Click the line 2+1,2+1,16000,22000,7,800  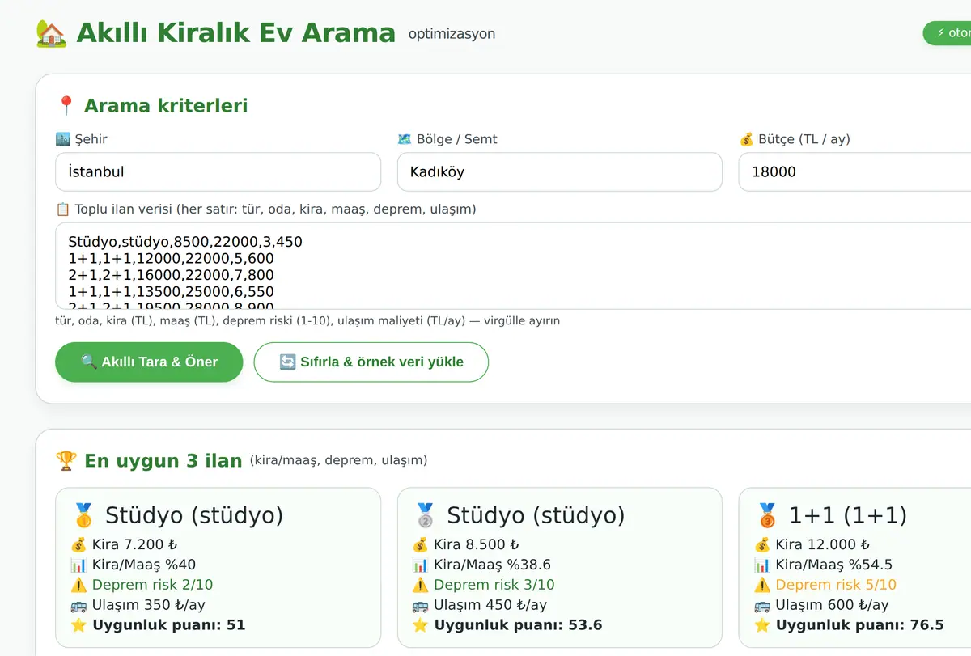172,275
